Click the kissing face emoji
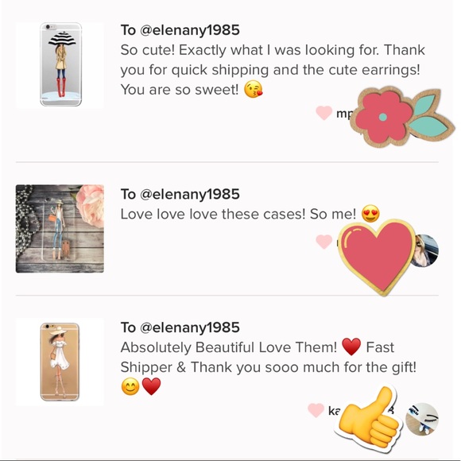Viewport: 461px width, 461px height. click(x=254, y=89)
